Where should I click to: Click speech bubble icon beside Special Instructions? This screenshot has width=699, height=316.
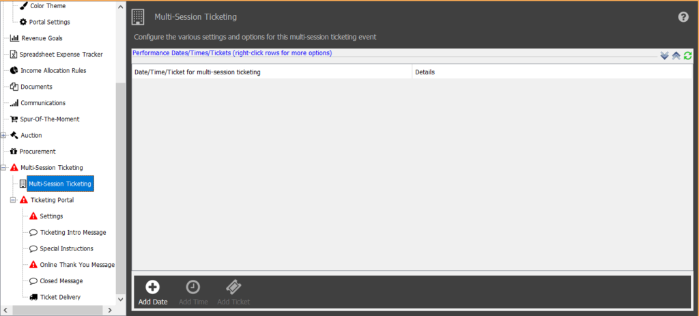tap(33, 248)
